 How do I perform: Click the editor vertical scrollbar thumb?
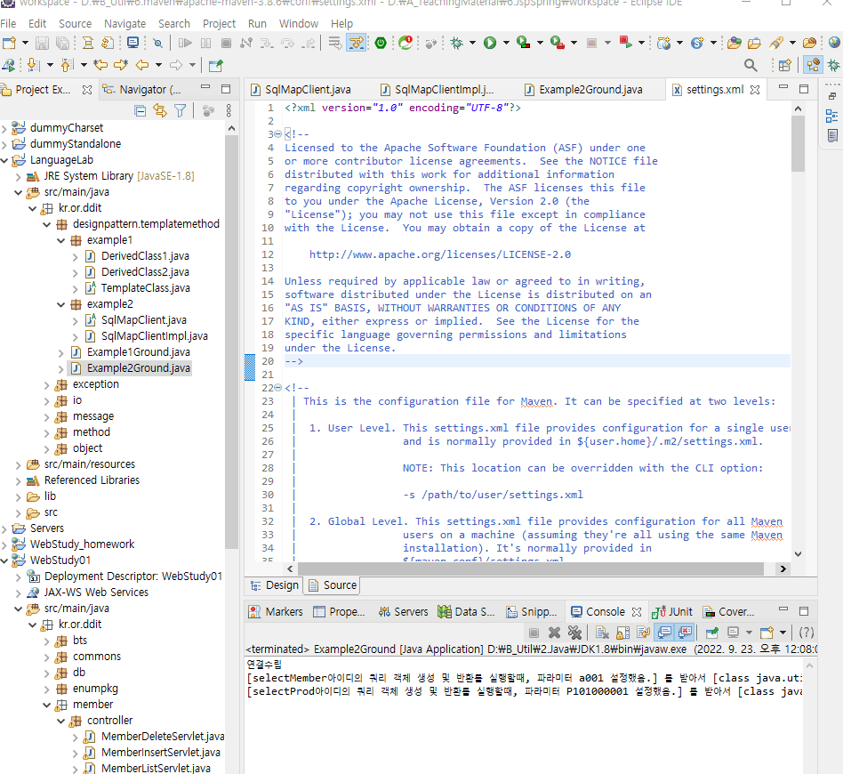pos(798,143)
